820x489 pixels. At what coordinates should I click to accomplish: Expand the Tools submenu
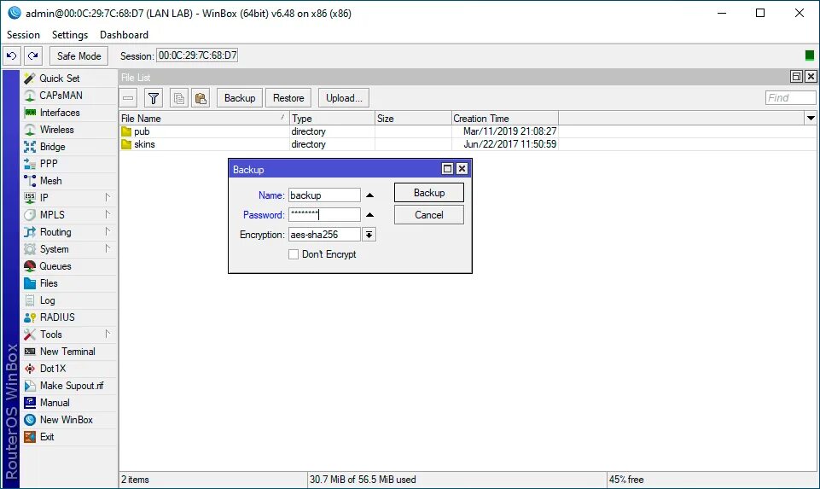pyautogui.click(x=108, y=334)
